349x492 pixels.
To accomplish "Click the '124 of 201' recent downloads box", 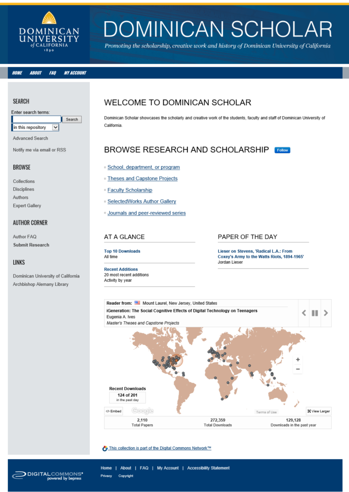I will [127, 397].
